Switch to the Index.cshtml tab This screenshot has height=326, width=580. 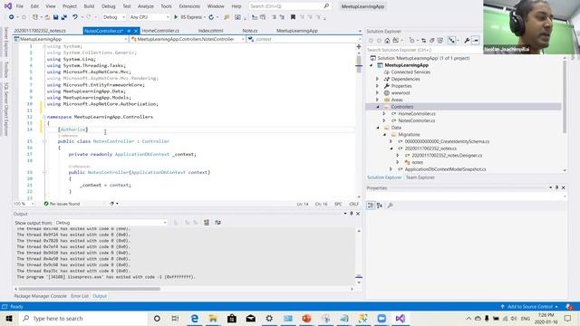[210, 31]
